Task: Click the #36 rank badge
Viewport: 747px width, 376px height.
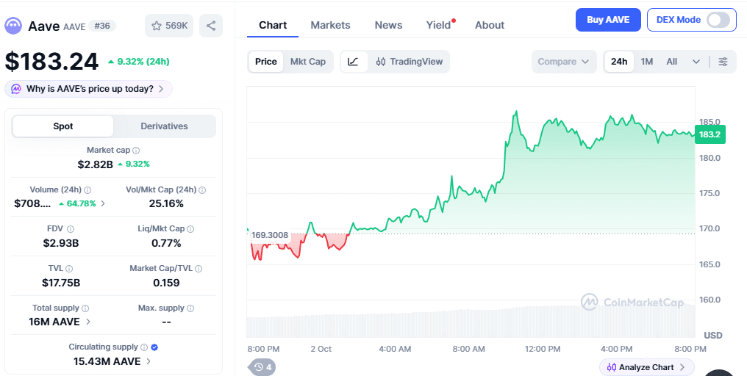Action: pyautogui.click(x=102, y=26)
